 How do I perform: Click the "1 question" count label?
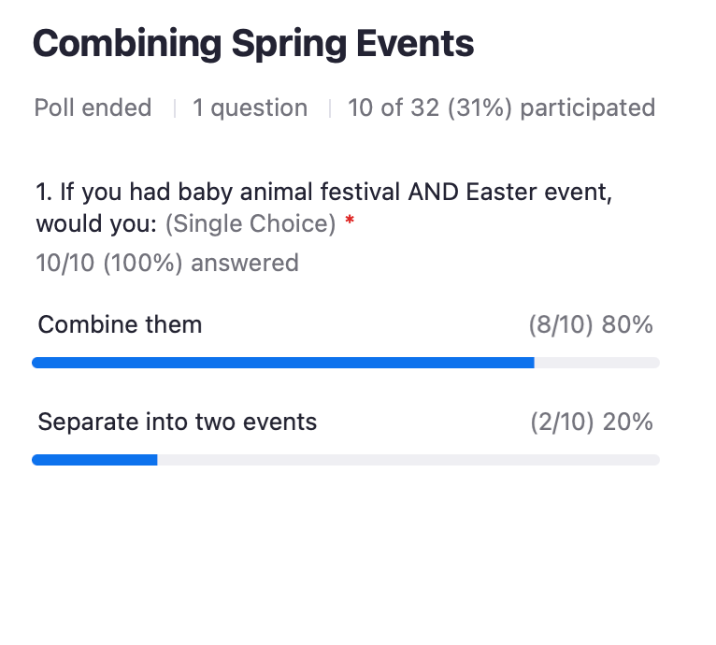[x=250, y=108]
